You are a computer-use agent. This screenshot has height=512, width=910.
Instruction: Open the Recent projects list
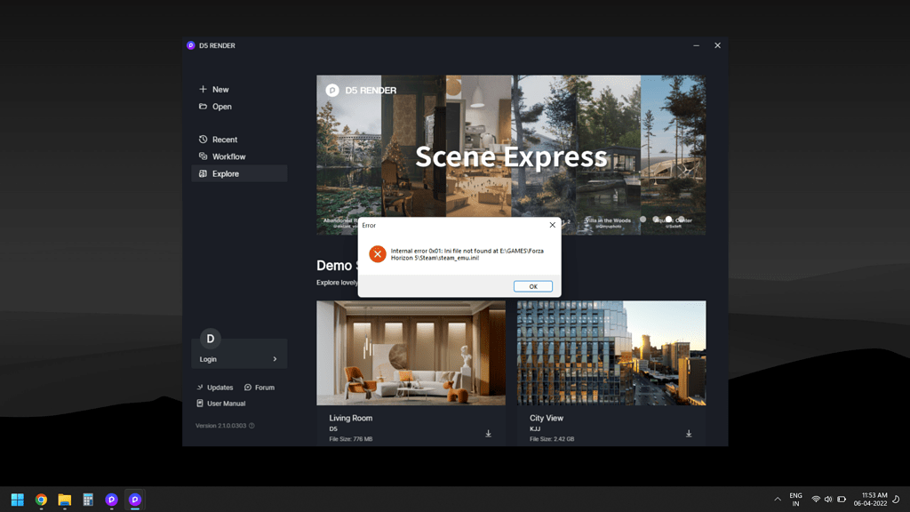224,140
